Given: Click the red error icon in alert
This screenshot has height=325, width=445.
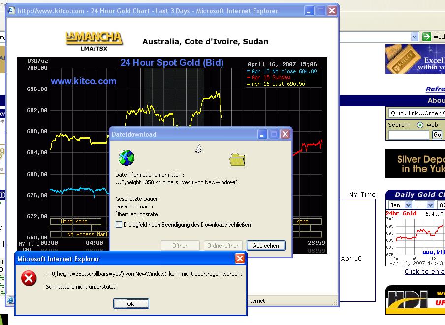Looking at the screenshot, I should 29,279.
